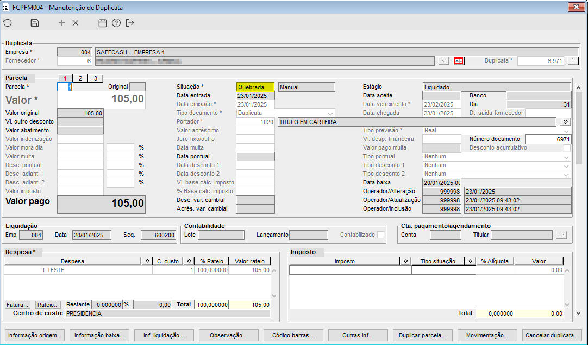Click the lookup button beside Duplicata number
Viewport: 588px width, 345px height.
573,61
